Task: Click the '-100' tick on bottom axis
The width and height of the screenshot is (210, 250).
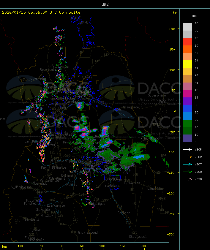Action: pos(19,246)
